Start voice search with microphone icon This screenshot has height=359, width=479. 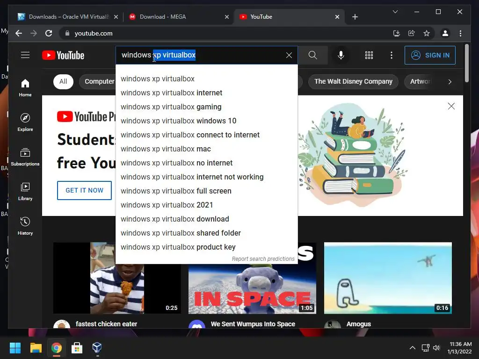coord(341,55)
